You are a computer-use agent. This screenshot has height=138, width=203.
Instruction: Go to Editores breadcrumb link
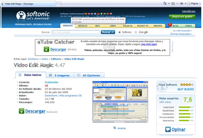tap(56, 59)
